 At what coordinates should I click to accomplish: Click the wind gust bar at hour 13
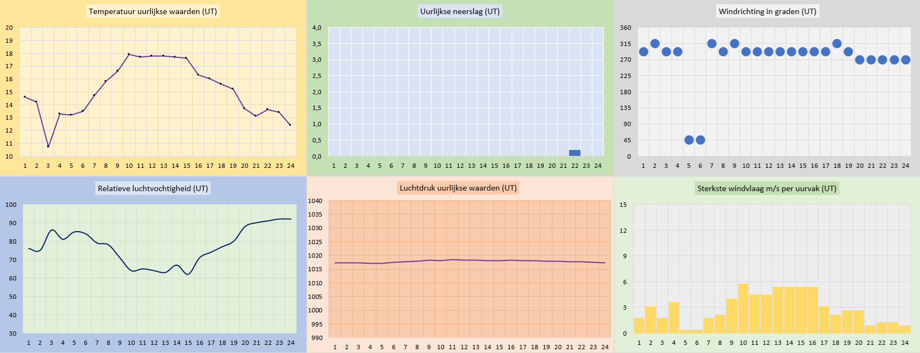(778, 310)
